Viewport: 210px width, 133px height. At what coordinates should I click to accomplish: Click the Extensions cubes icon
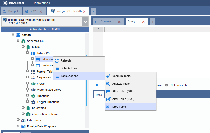tap(23, 120)
